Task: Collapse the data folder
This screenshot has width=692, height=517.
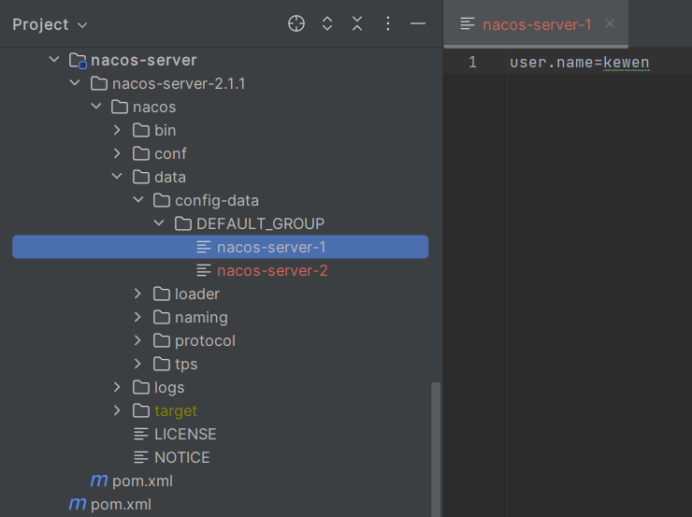Action: pos(117,176)
